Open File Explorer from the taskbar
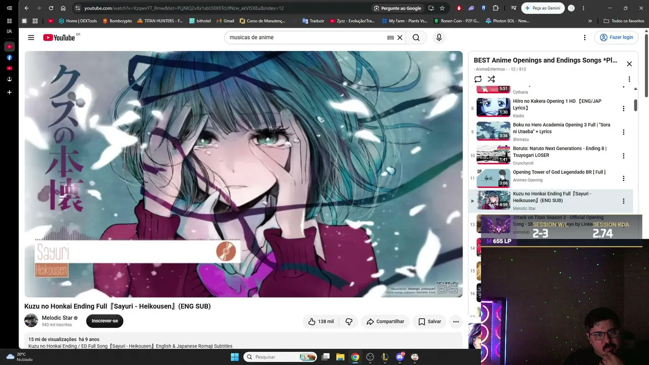649x365 pixels. (x=340, y=357)
